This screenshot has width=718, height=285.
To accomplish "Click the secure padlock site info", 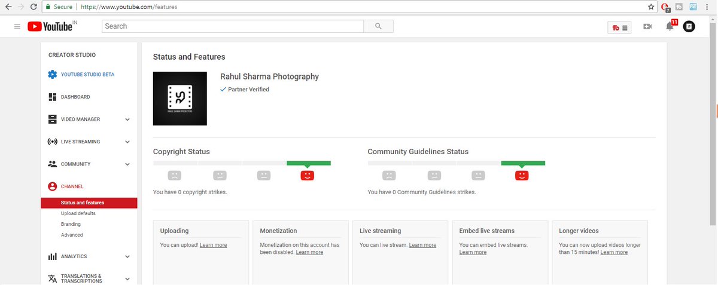I will tap(48, 7).
